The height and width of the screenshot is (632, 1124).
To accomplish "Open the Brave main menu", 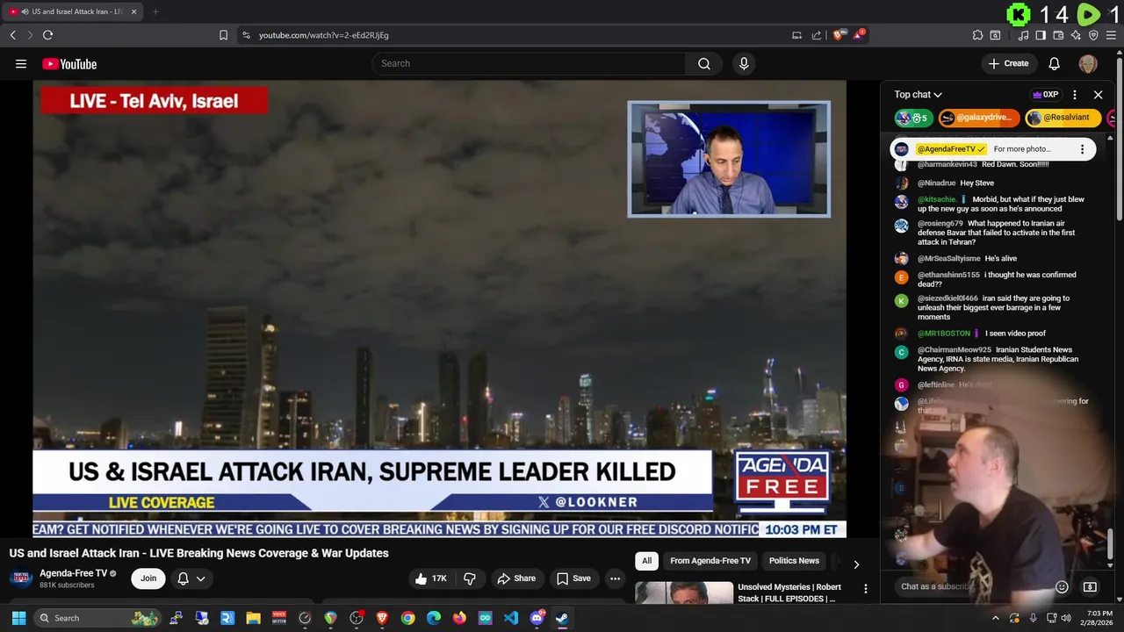I will click(1111, 35).
